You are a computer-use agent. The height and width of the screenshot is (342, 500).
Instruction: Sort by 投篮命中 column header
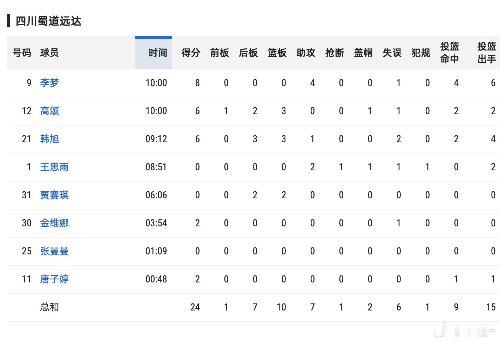tap(450, 53)
